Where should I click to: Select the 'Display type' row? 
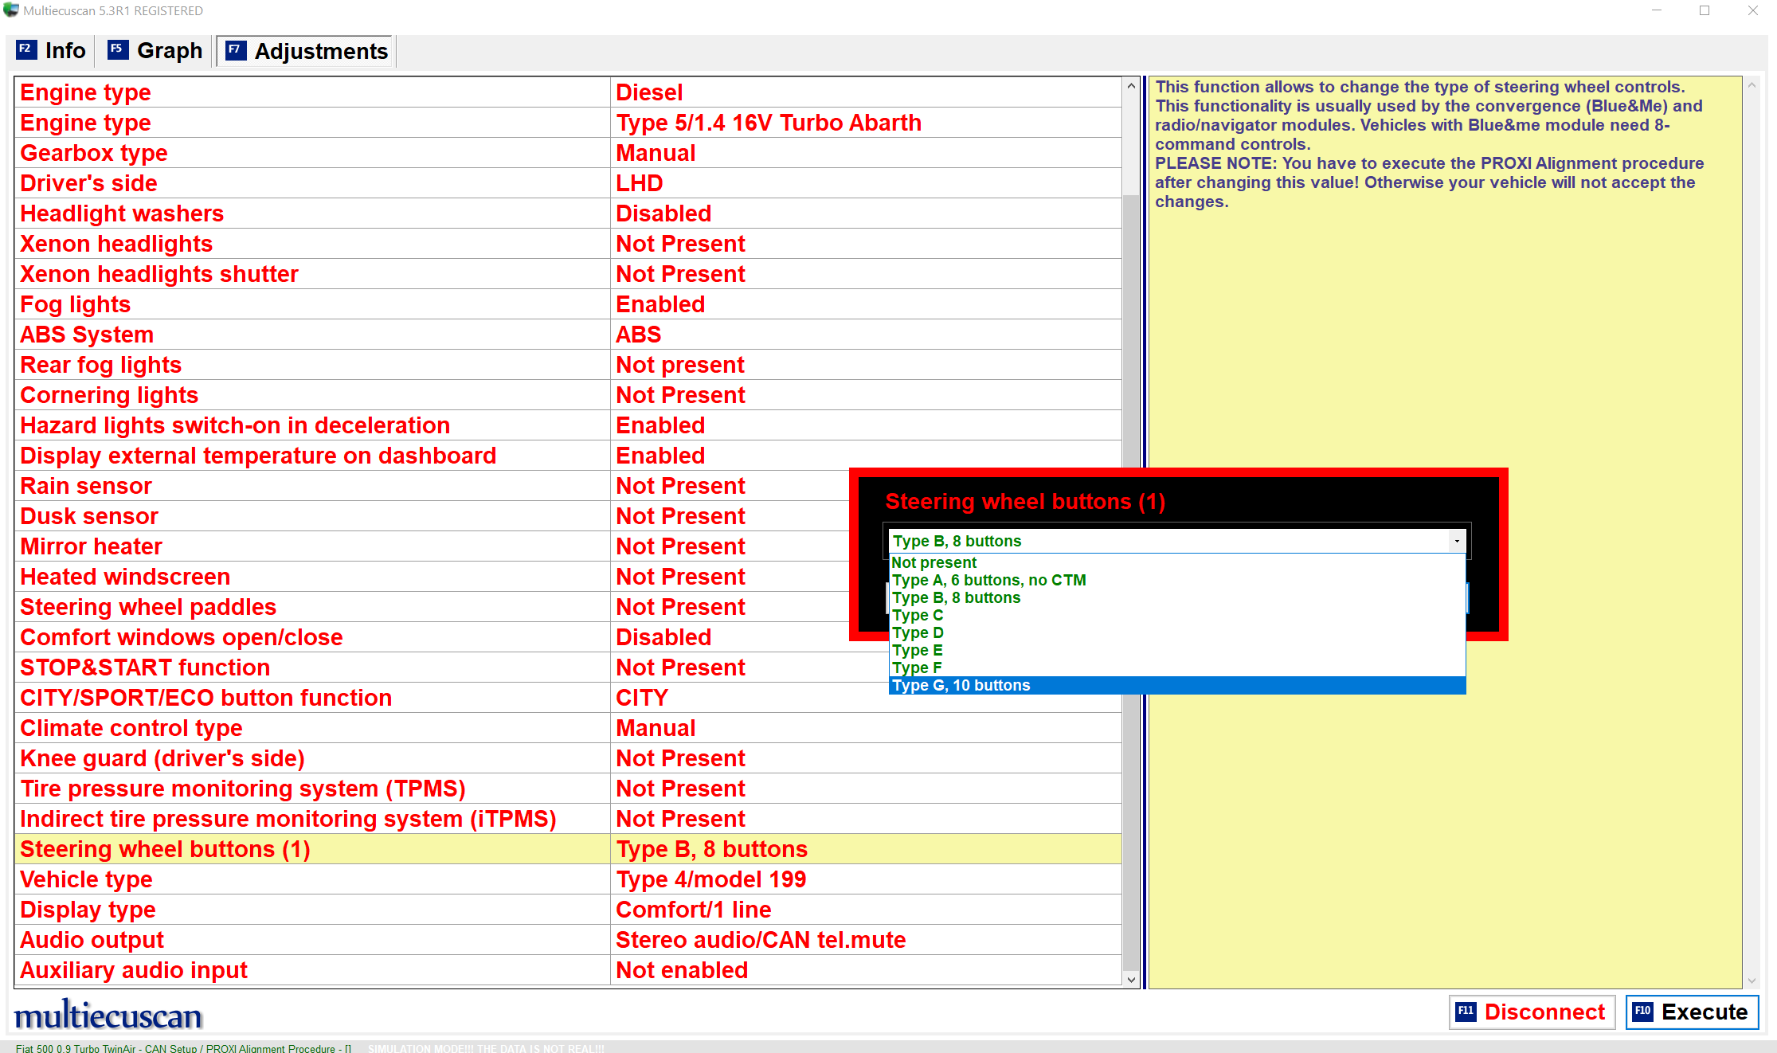pyautogui.click(x=568, y=910)
